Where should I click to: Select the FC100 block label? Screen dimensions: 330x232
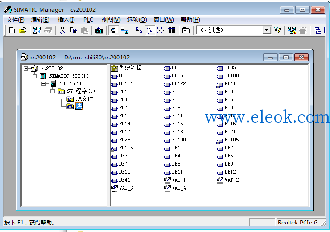pos(179,140)
